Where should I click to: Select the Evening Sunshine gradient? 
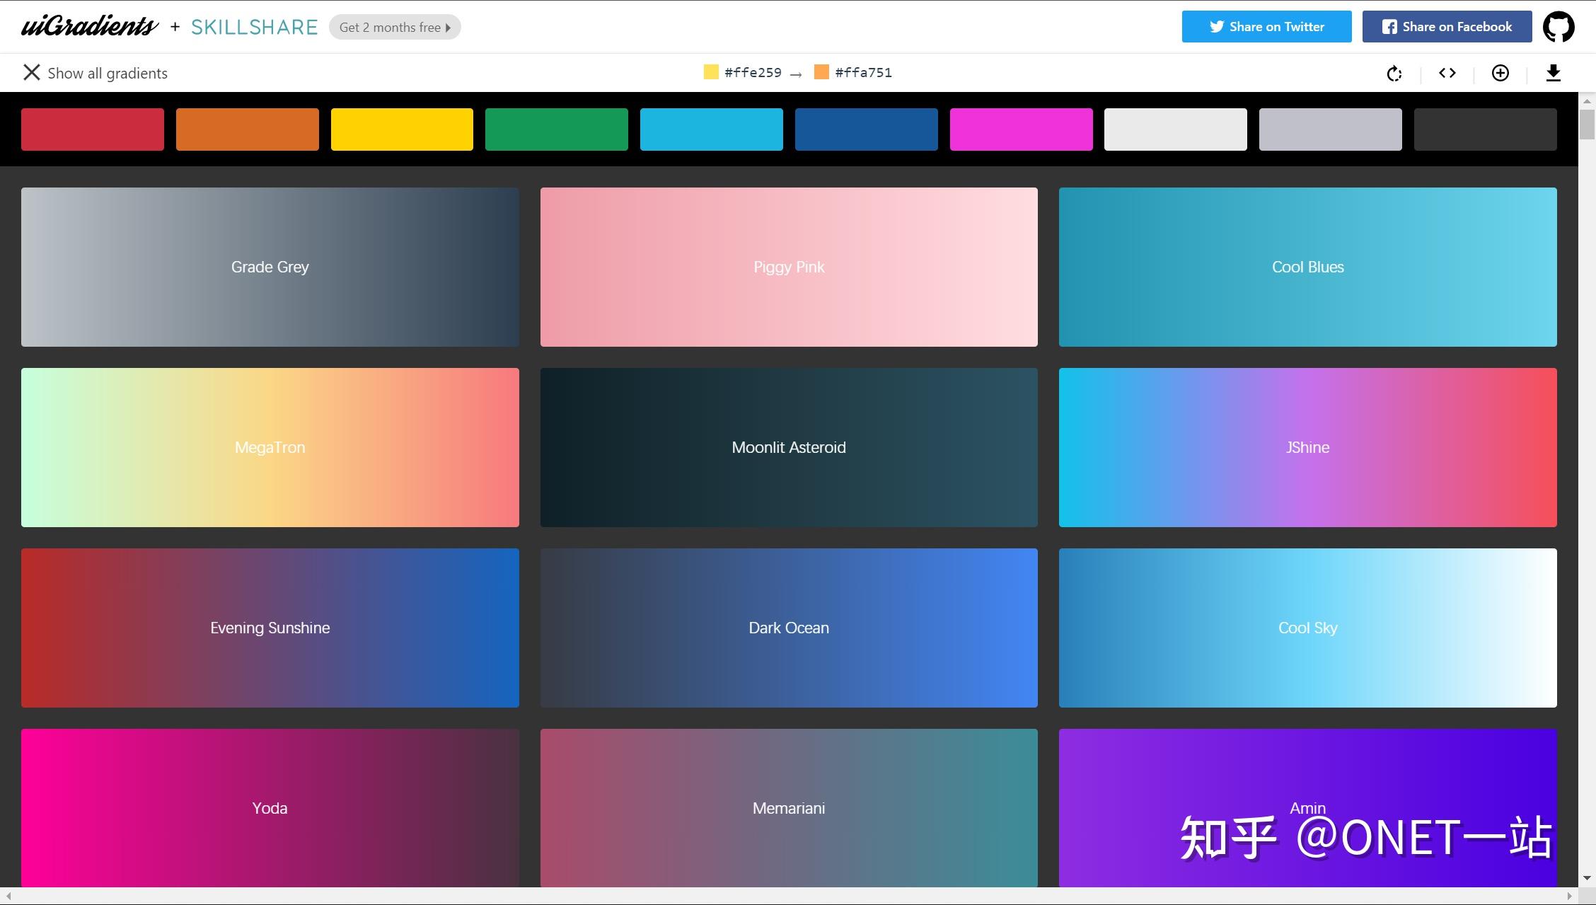click(x=270, y=628)
